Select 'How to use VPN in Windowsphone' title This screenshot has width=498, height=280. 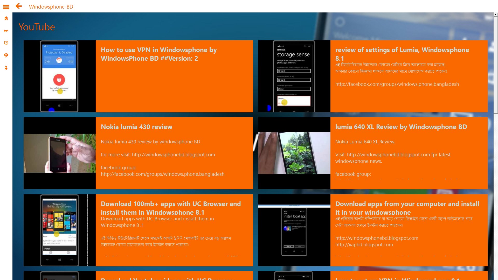click(x=159, y=54)
